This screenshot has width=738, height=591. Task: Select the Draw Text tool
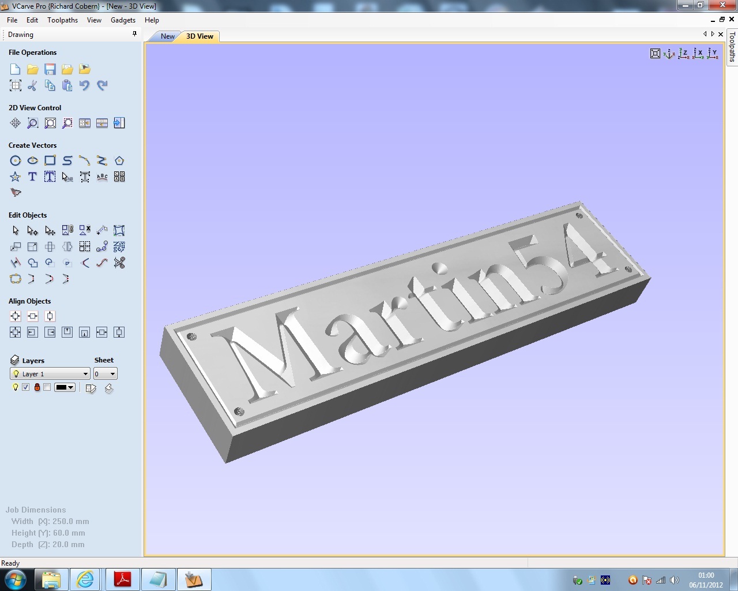click(33, 177)
